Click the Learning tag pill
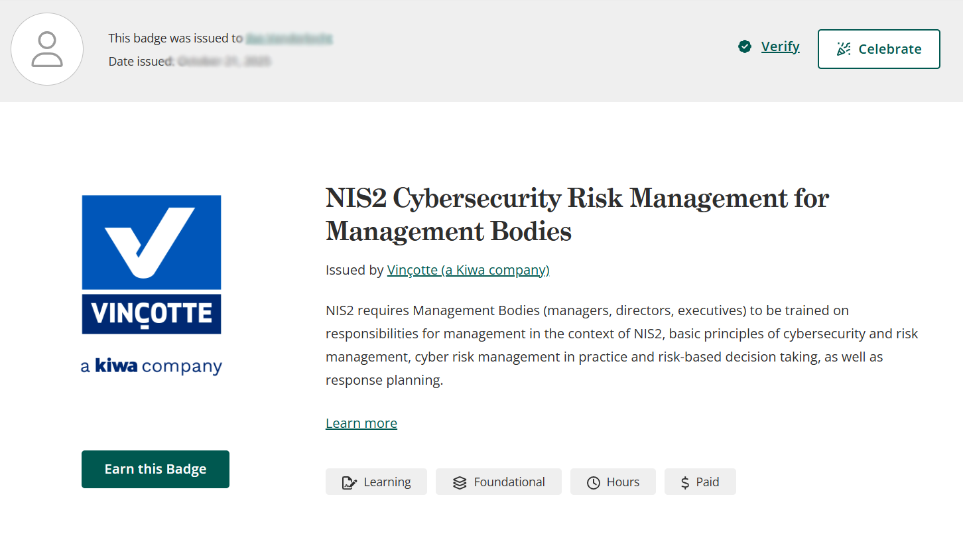The height and width of the screenshot is (534, 963). tap(376, 482)
